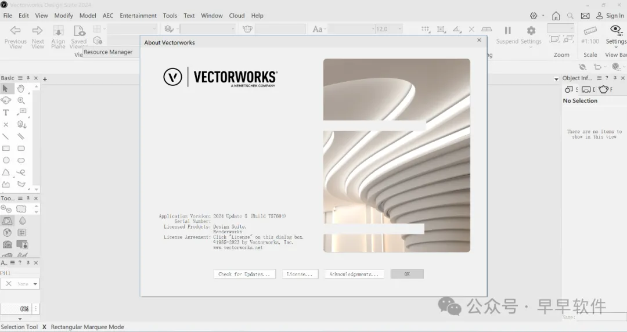
Task: Pin the Basic palette
Action: pyautogui.click(x=28, y=78)
